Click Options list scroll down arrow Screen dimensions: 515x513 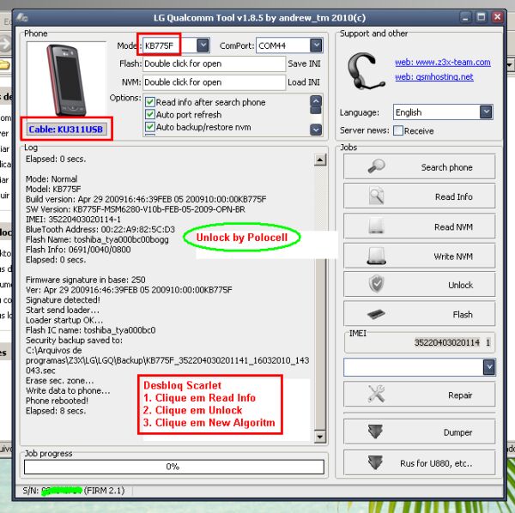316,130
